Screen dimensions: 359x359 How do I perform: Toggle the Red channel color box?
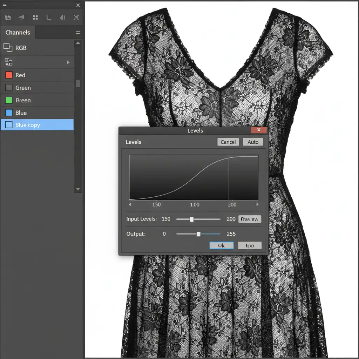click(x=9, y=75)
